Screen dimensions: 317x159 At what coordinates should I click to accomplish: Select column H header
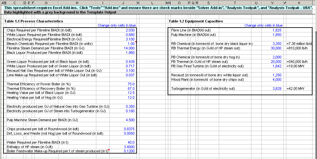(x=77, y=3)
